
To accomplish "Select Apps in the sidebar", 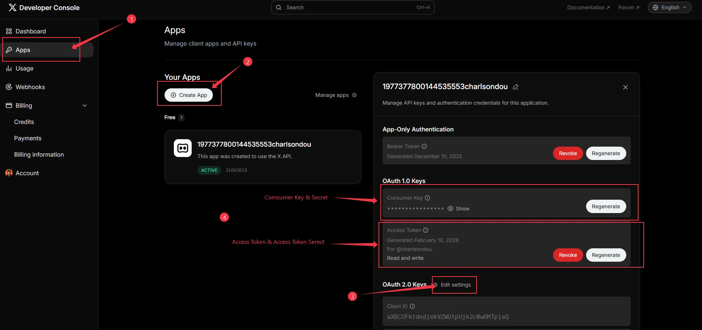I will 48,50.
